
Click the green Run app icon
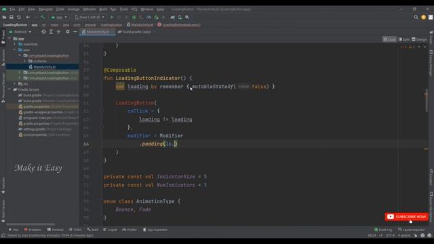point(112,17)
